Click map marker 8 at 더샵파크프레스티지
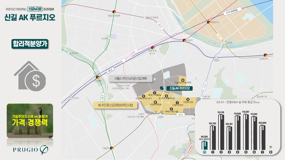 coord(183,80)
